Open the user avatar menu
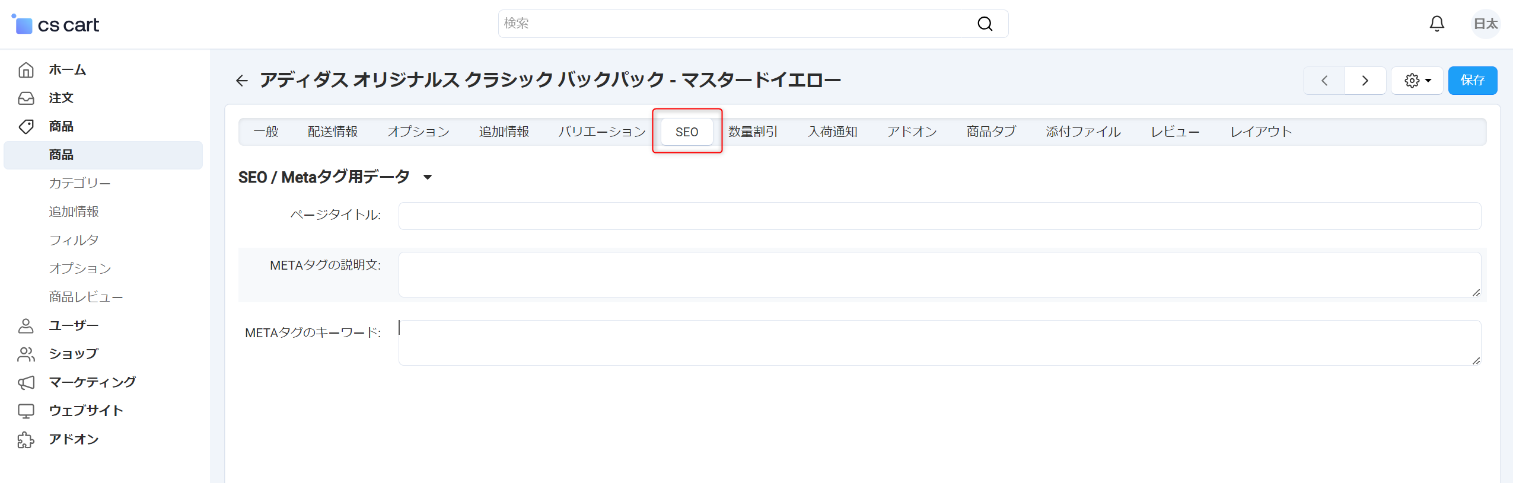This screenshot has width=1513, height=483. (1485, 24)
